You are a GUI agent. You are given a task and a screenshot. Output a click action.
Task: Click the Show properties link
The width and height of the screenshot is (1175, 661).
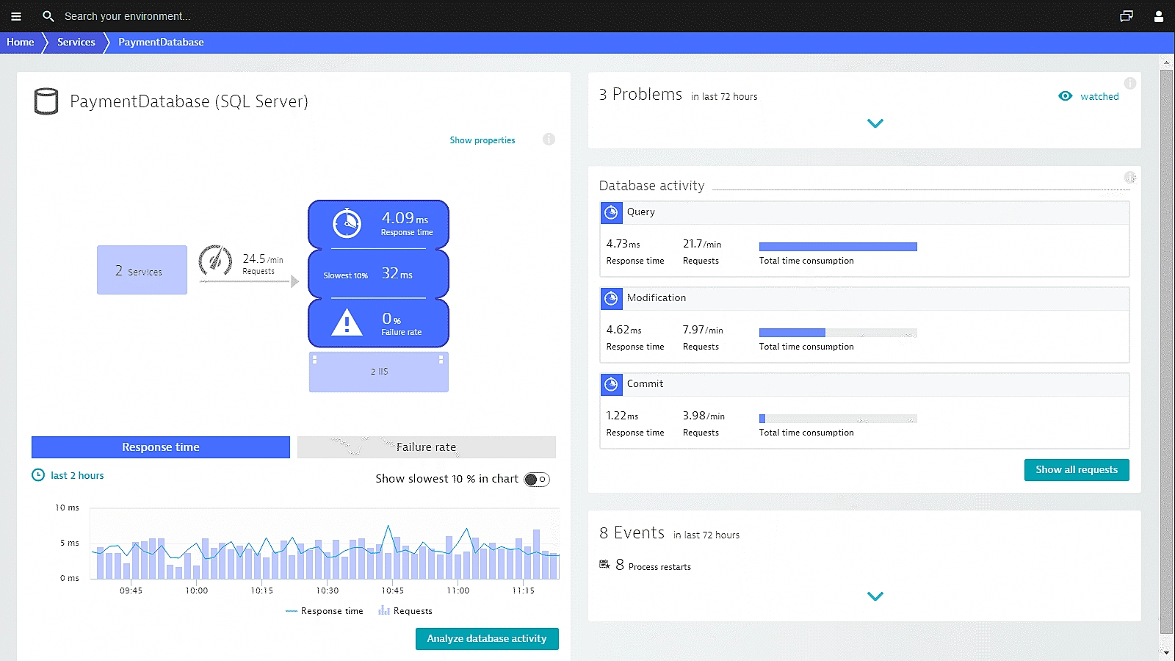[x=482, y=140]
